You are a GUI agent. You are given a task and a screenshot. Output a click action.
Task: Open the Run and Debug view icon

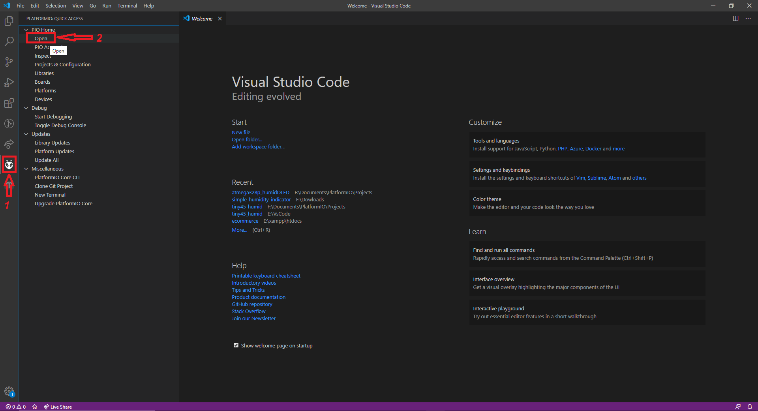9,83
